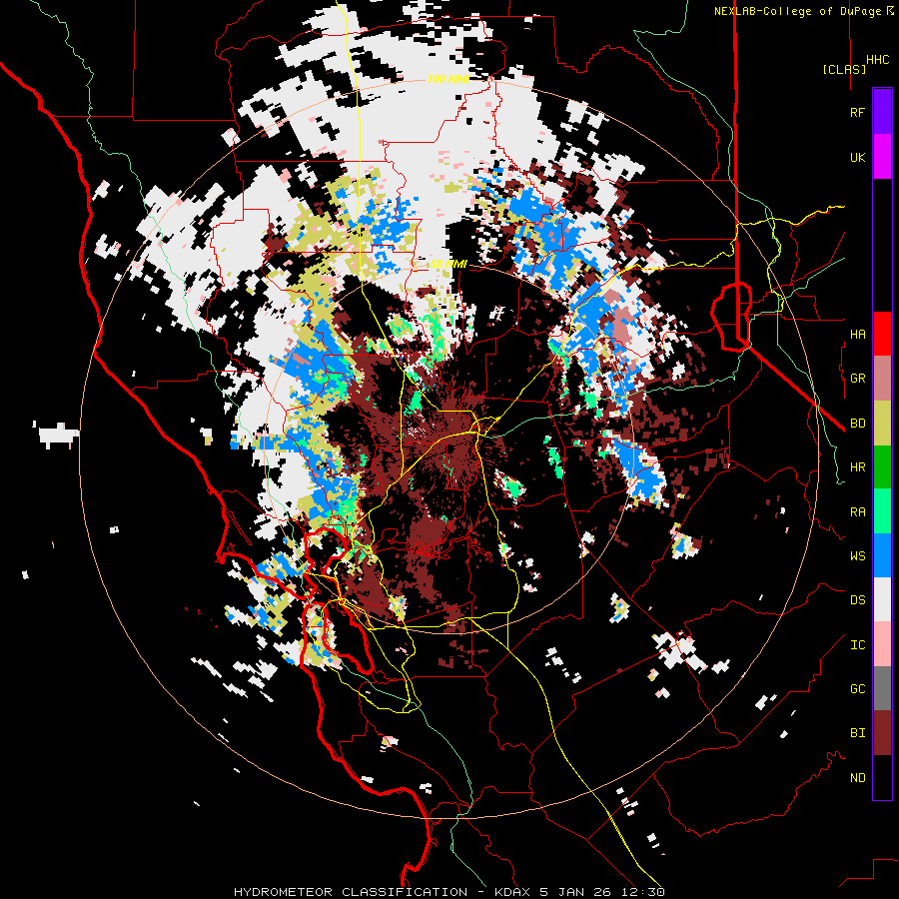Viewport: 899px width, 899px height.
Task: Select the WS legend label
Action: 857,556
